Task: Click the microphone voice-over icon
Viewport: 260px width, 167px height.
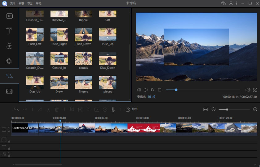Action: [113, 109]
